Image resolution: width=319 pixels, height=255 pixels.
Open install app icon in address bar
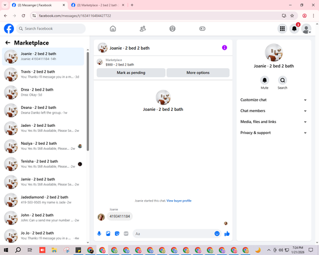click(284, 16)
